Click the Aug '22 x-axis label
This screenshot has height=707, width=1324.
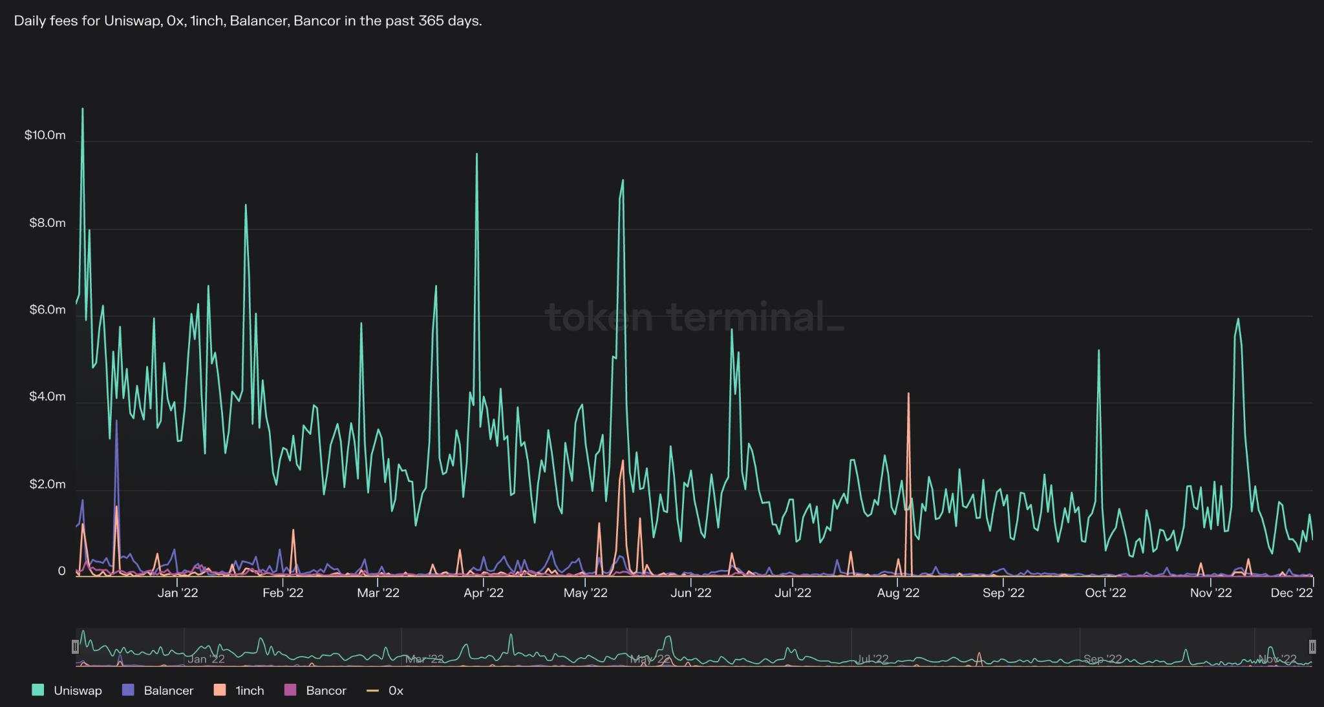click(898, 593)
